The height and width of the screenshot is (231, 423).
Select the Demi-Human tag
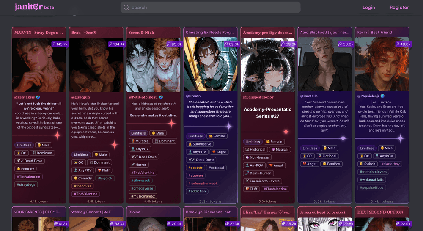click(x=258, y=173)
